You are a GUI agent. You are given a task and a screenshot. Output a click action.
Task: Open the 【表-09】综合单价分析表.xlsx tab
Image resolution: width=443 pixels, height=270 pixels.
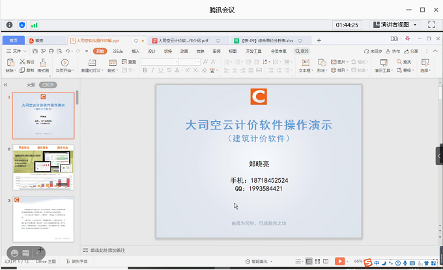268,40
